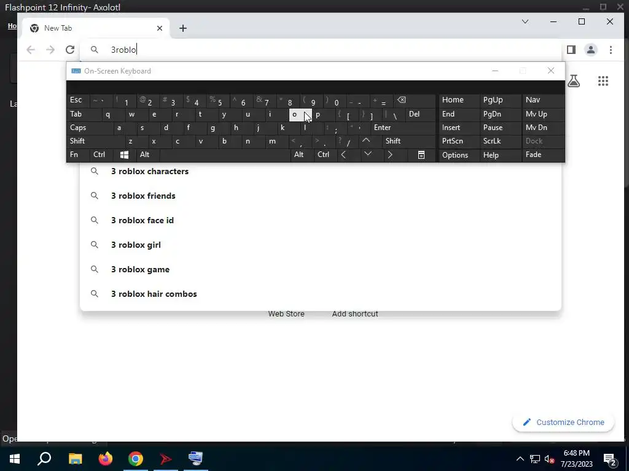Toggle left Ctrl key on keyboard

tap(102, 155)
